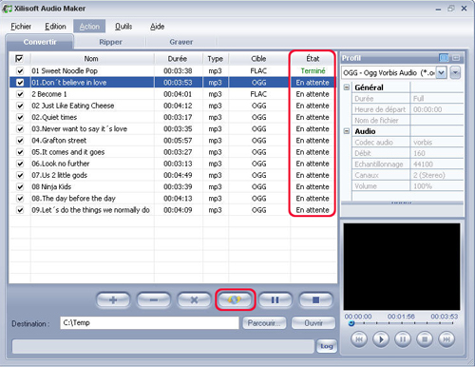
Task: Select row 06.Look no further
Action: (x=173, y=164)
